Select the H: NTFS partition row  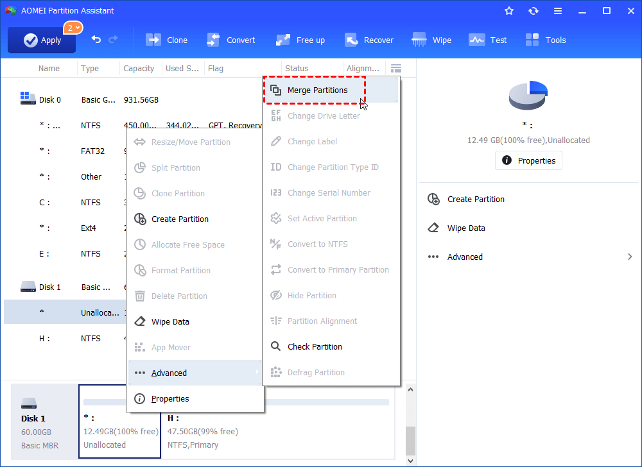coord(65,339)
